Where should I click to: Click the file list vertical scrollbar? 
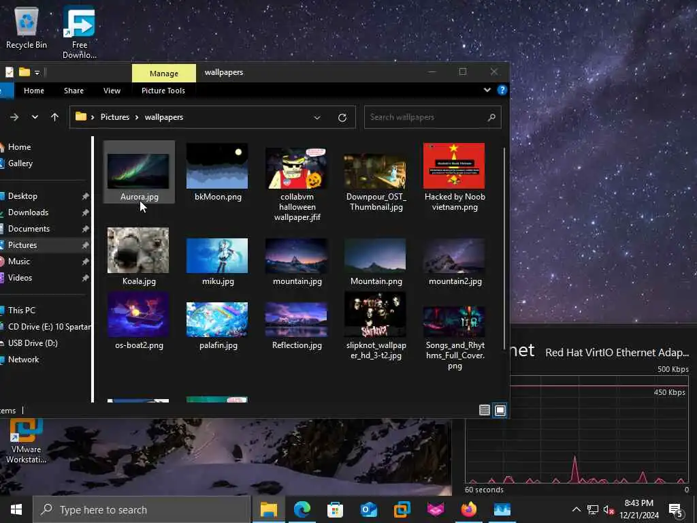point(504,249)
